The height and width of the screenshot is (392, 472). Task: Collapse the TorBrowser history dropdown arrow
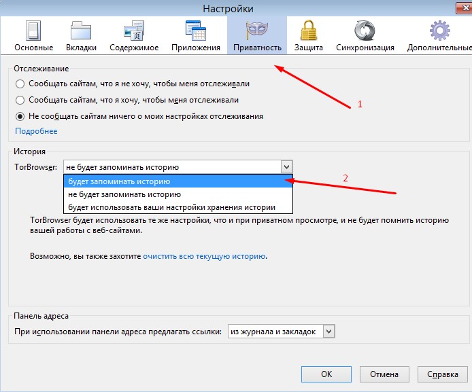tap(286, 166)
